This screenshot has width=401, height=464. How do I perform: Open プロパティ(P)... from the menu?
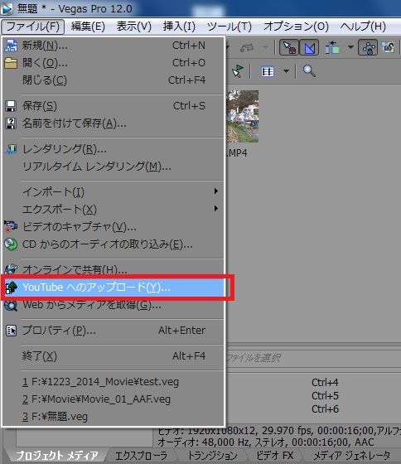[x=114, y=331]
